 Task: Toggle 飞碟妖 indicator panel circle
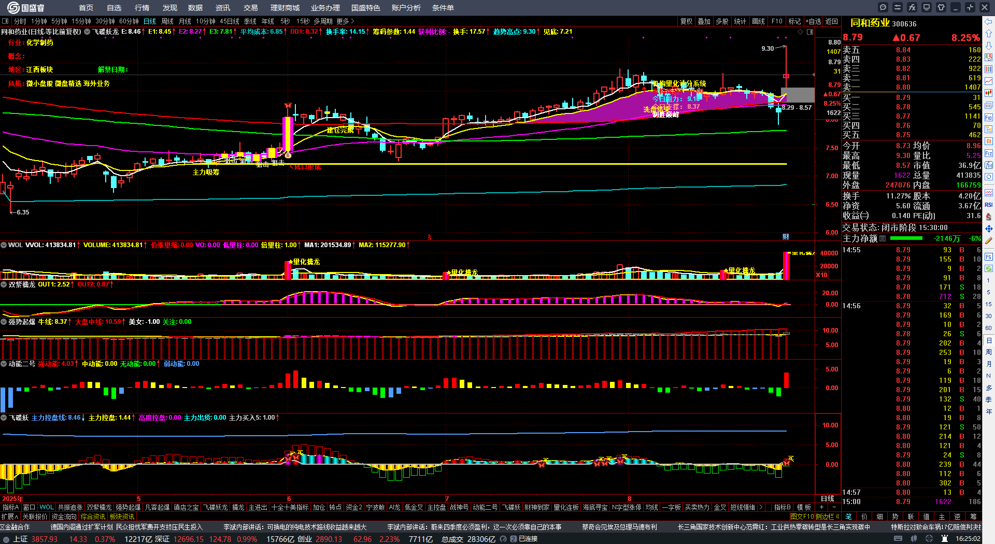4,418
